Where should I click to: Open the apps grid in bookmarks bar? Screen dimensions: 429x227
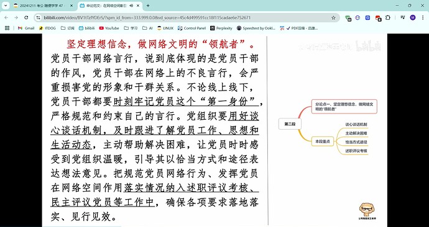click(x=7, y=28)
